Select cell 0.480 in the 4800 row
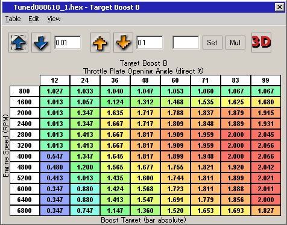Screen dimensions: 287x225 pyautogui.click(x=55, y=167)
